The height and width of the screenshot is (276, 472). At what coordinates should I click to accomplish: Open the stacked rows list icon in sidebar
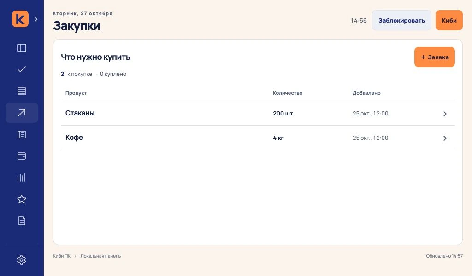pyautogui.click(x=22, y=91)
